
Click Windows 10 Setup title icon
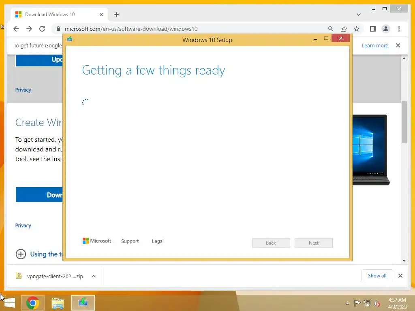[70, 39]
